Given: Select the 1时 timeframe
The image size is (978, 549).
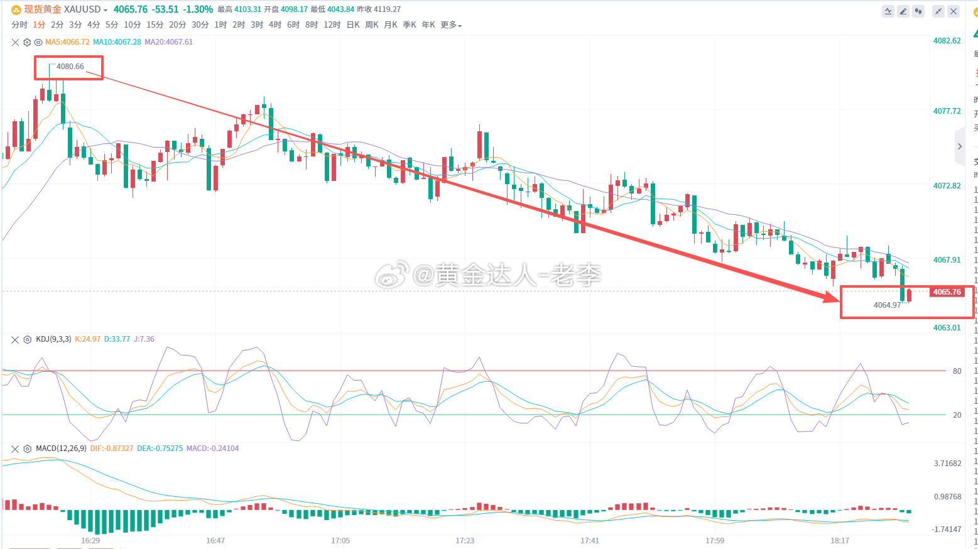Looking at the screenshot, I should [x=220, y=25].
